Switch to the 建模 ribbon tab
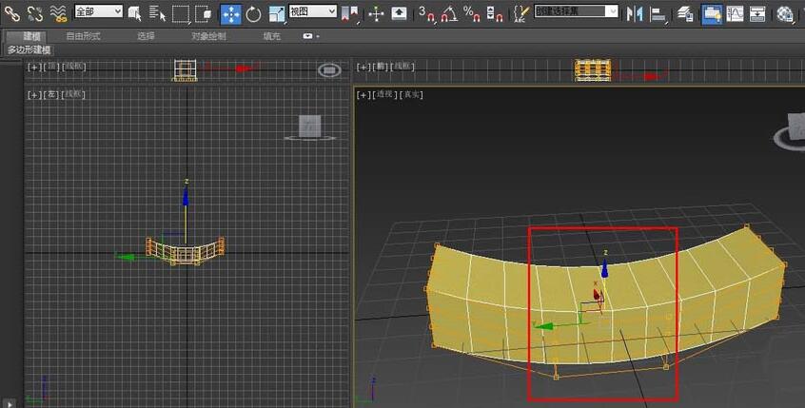Image resolution: width=805 pixels, height=408 pixels. pyautogui.click(x=31, y=36)
